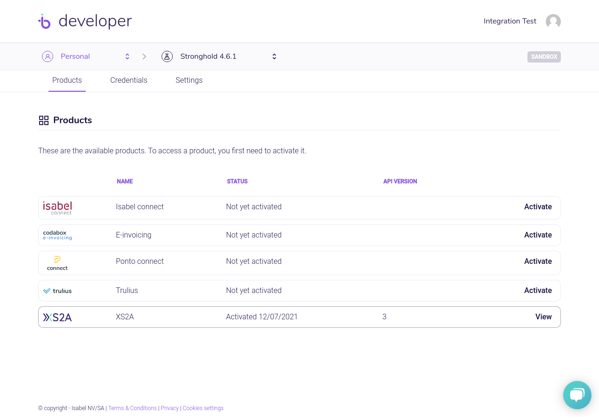Expand the Personal organization dropdown
Viewport: 599px width, 420px height.
point(127,56)
